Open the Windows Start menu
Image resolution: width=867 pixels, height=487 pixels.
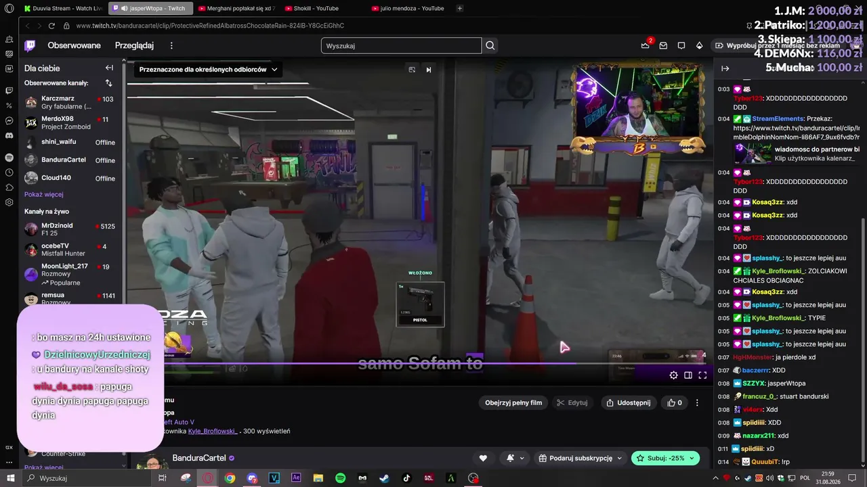point(9,478)
